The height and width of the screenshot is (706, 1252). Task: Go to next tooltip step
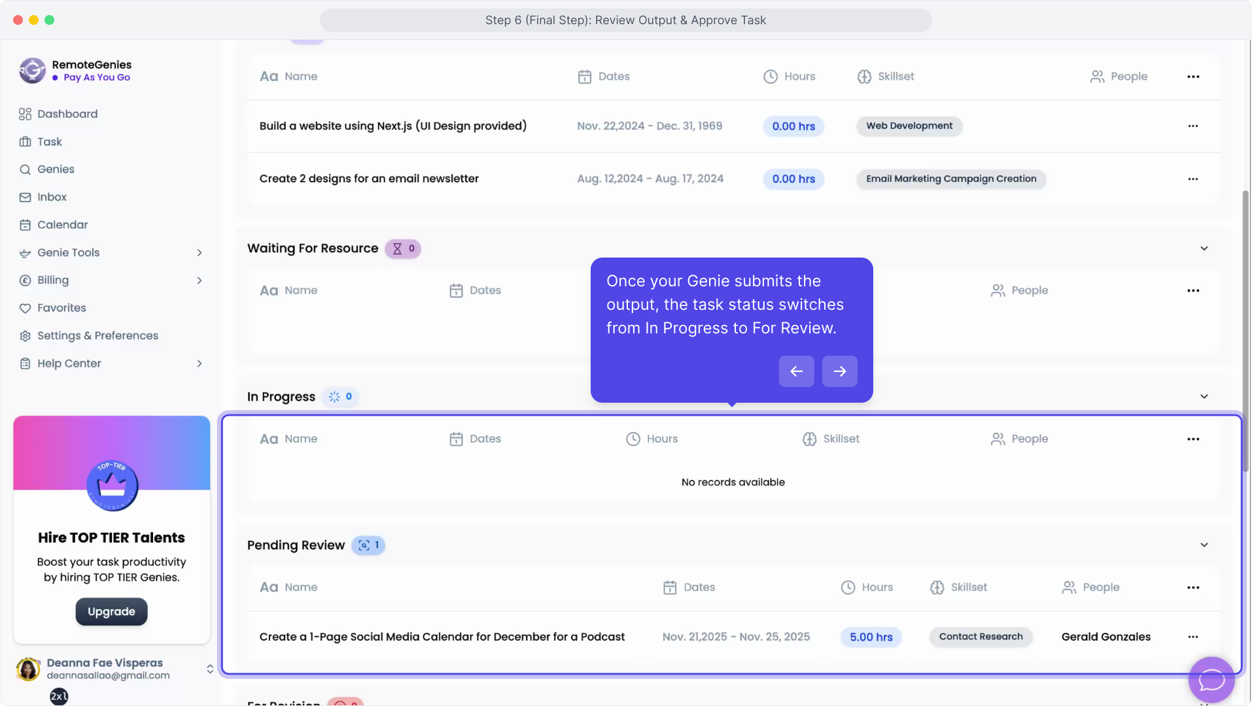coord(840,371)
